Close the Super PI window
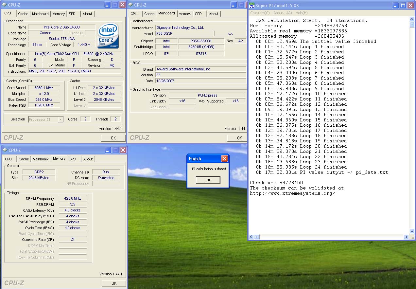416x289 pixels. (x=410, y=5)
